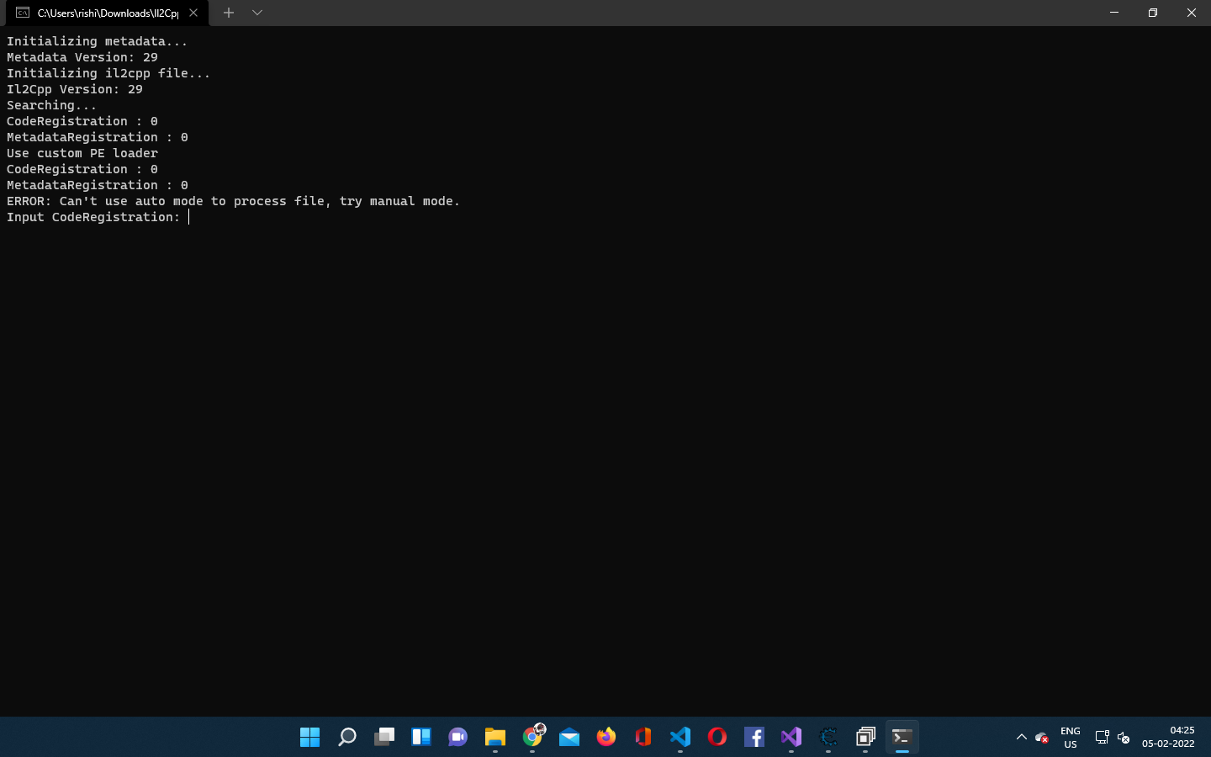
Task: Open the ENG US language switcher
Action: coord(1070,738)
